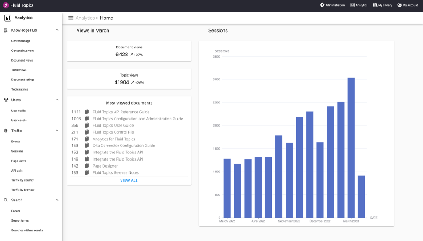Screen dimensions: 423x241
Task: Toggle the hamburger menu icon
Action: pos(70,18)
